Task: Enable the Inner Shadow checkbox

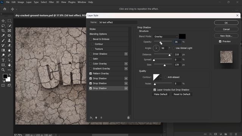Action: point(91,54)
